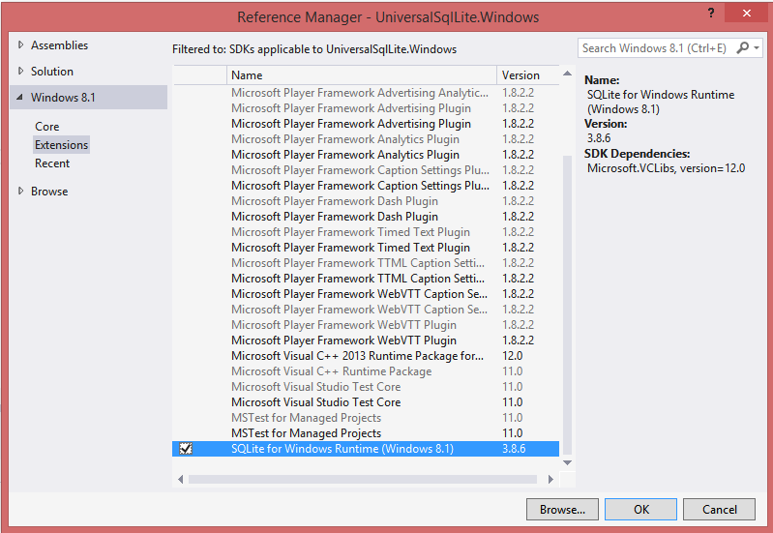Sort by the Version column header
The width and height of the screenshot is (773, 533).
[x=528, y=74]
